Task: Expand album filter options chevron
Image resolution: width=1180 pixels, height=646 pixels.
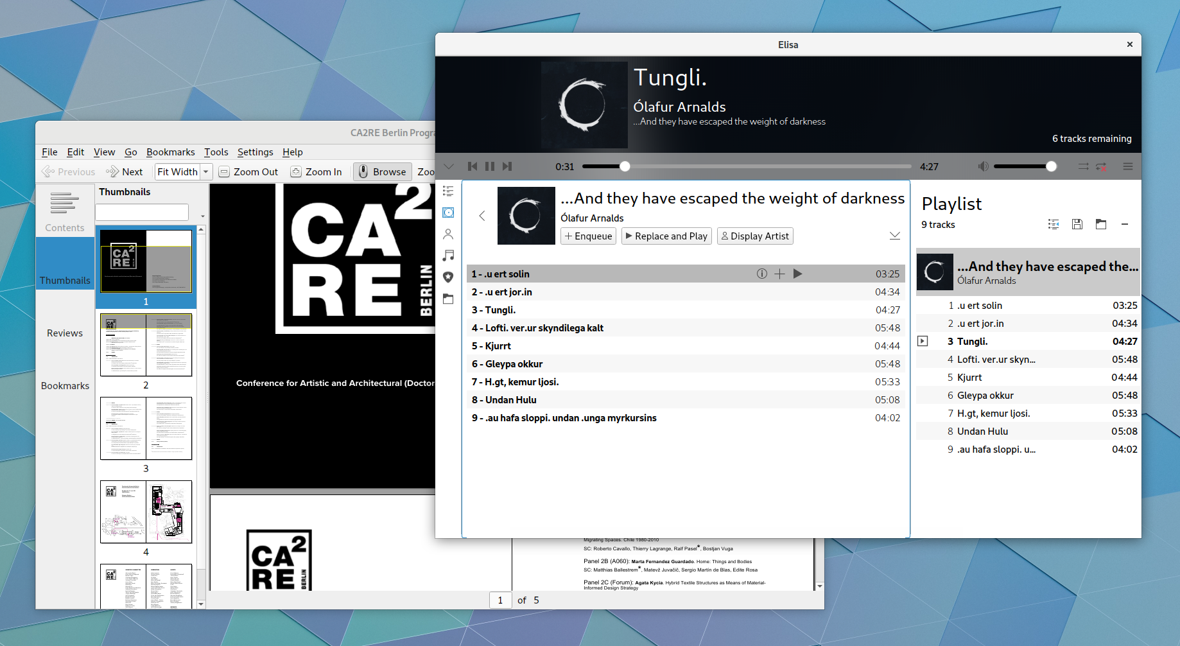Action: point(895,236)
